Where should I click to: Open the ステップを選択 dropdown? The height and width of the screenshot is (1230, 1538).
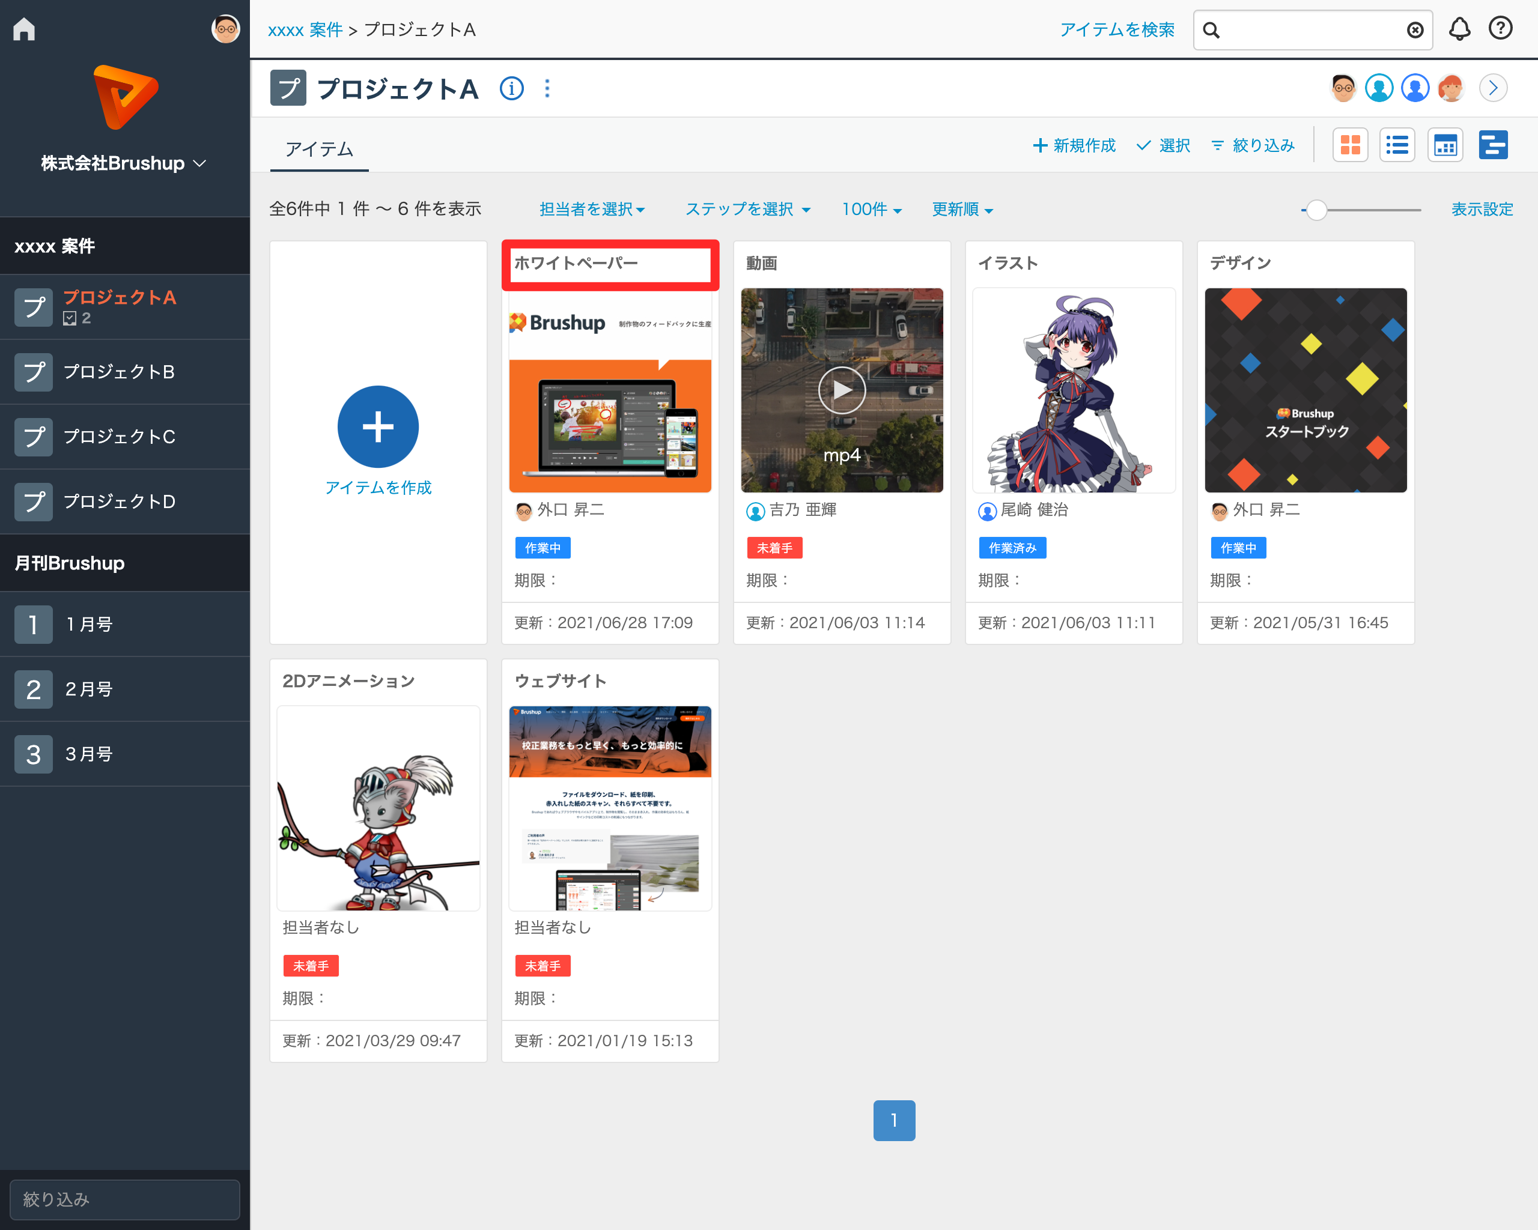pyautogui.click(x=747, y=209)
